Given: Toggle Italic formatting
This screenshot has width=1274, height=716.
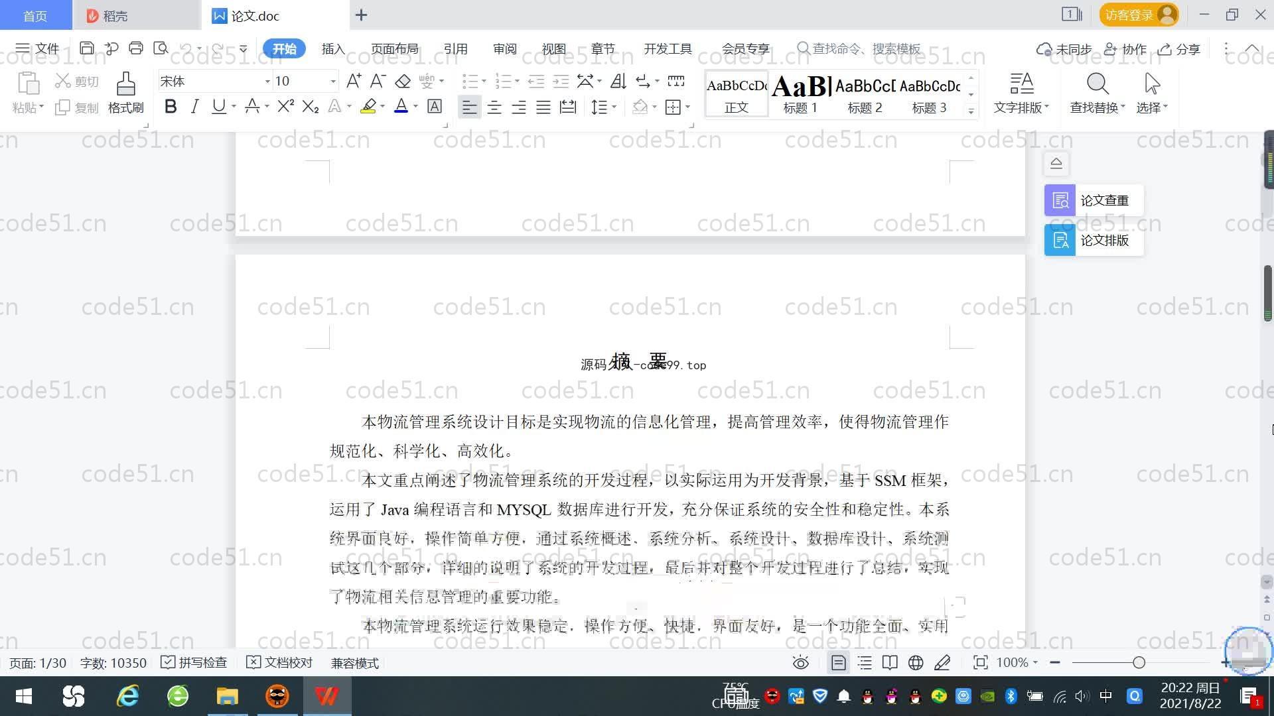Looking at the screenshot, I should point(194,106).
